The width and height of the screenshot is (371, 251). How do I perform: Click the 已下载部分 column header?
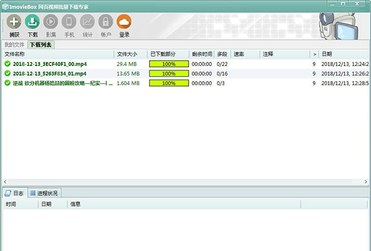click(x=167, y=54)
